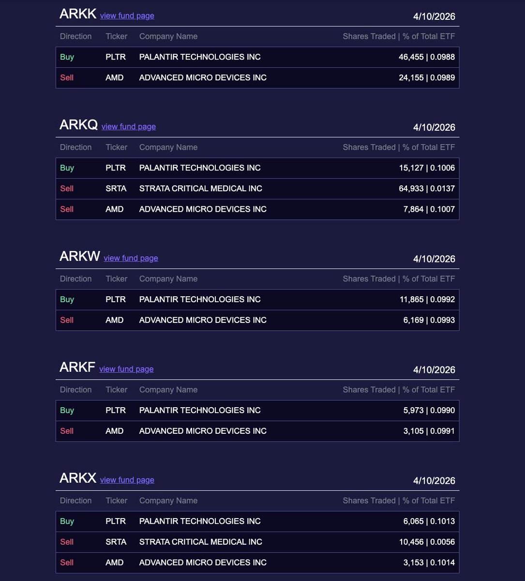Open the ARKQ view fund page link
Image resolution: width=525 pixels, height=581 pixels.
pyautogui.click(x=128, y=126)
